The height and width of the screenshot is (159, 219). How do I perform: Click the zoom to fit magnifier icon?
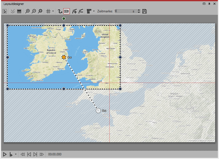(x=40, y=11)
